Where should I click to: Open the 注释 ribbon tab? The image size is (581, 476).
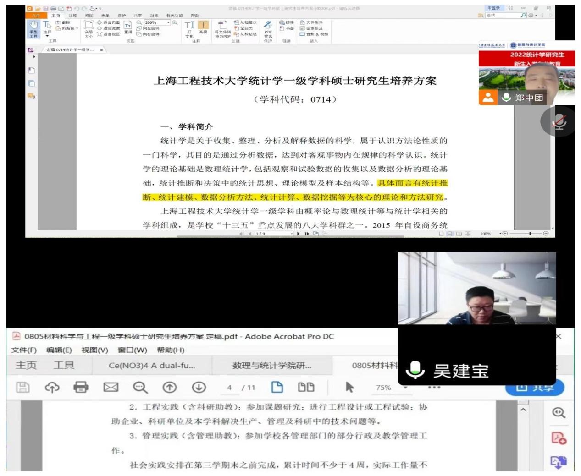pos(72,16)
